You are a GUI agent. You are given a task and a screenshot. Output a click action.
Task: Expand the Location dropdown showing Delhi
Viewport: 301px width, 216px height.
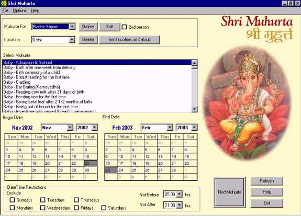(x=72, y=40)
